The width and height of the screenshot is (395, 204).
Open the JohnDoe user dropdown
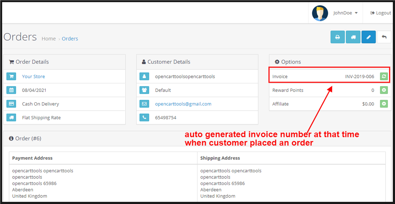pos(345,13)
